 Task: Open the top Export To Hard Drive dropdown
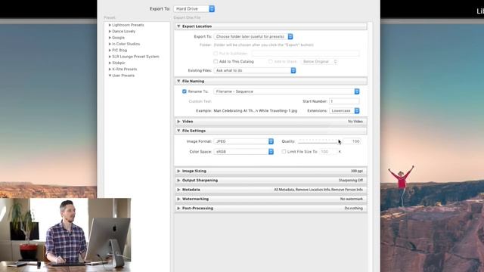pyautogui.click(x=194, y=9)
